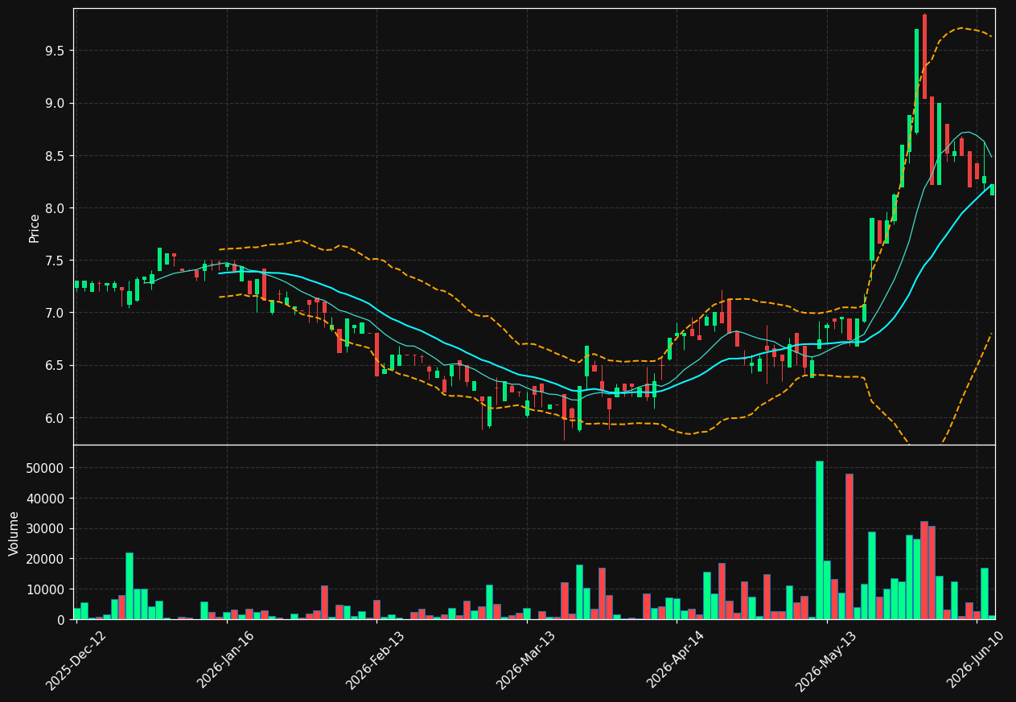Click the tallest green volume bar
This screenshot has width=1016, height=702.
tap(820, 540)
